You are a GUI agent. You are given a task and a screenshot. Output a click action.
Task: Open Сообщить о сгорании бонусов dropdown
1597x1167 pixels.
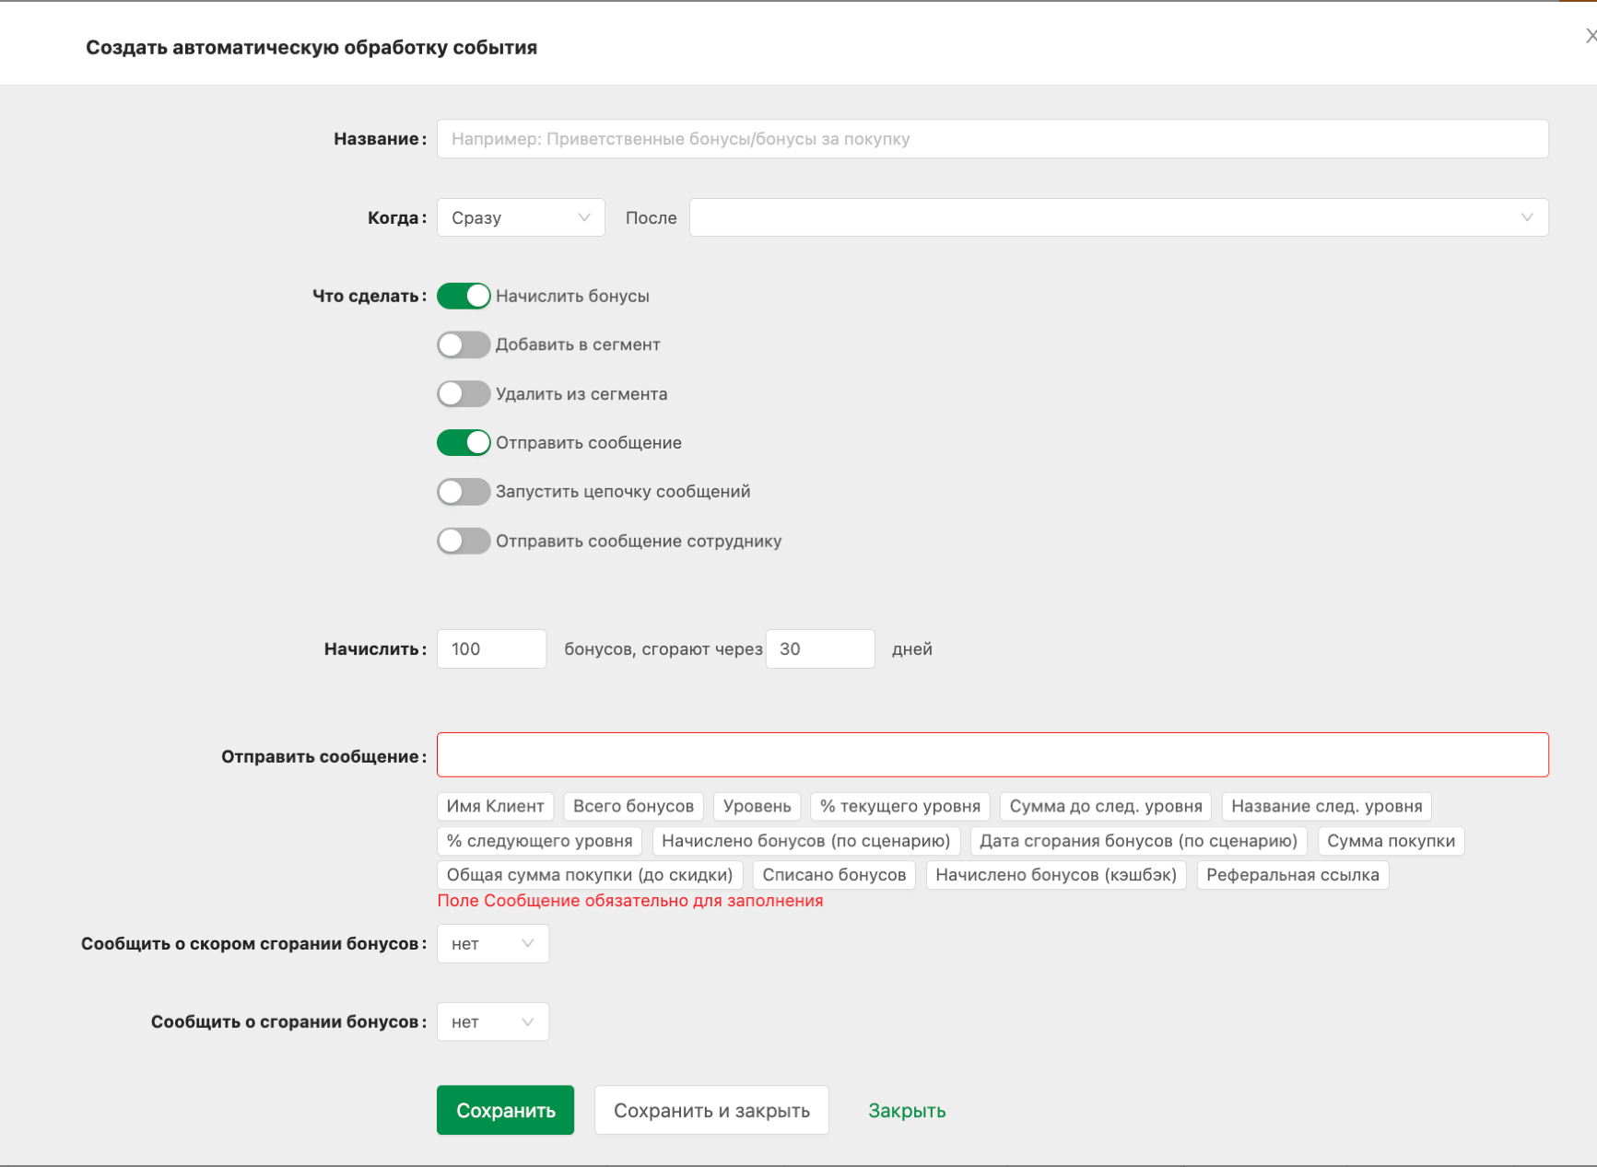coord(493,1022)
